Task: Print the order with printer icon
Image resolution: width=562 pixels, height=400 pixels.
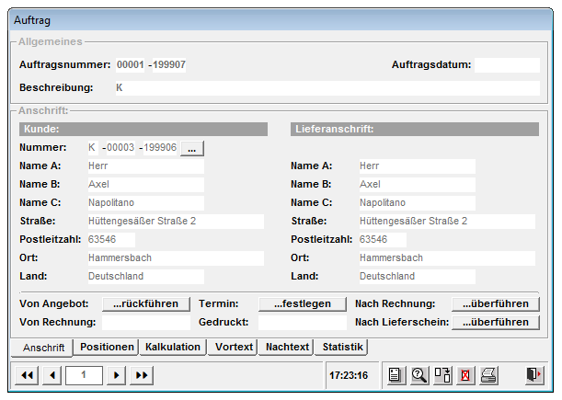Action: [488, 375]
